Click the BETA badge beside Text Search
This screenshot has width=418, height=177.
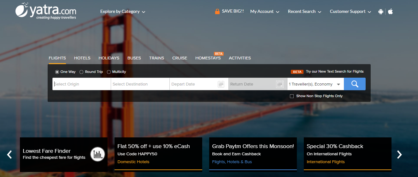tap(297, 72)
